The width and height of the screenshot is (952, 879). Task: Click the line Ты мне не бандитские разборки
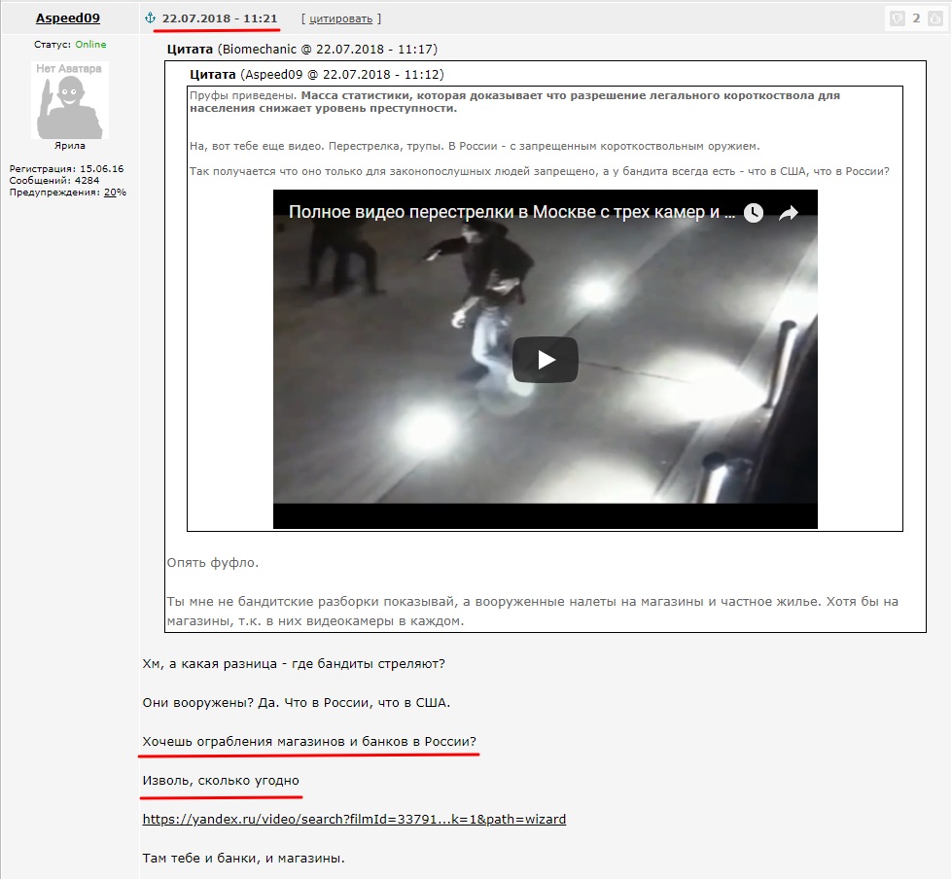click(533, 612)
